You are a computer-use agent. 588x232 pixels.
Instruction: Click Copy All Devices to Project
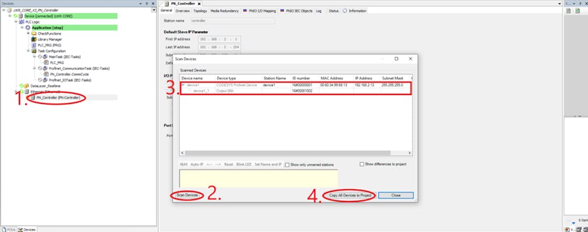coord(350,196)
